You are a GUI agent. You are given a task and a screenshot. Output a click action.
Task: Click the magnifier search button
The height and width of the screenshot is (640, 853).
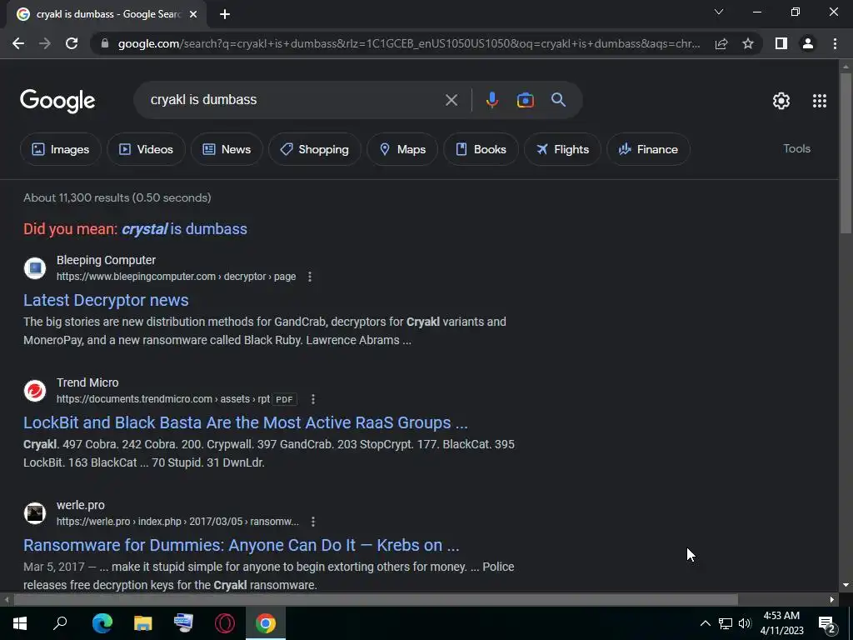[558, 100]
